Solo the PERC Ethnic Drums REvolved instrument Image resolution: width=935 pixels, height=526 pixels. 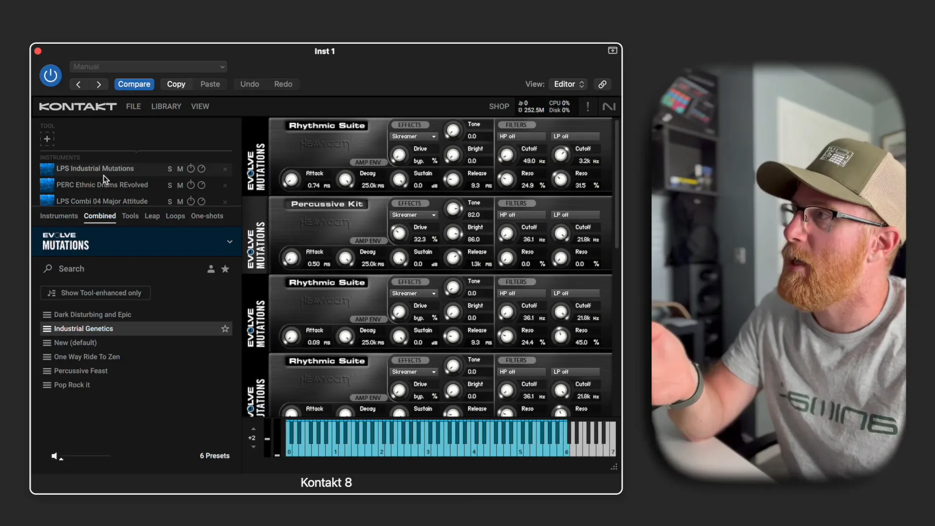(x=170, y=186)
